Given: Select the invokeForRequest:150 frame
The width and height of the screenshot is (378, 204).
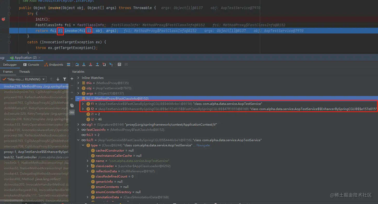Looking at the screenshot, I should tap(34, 190).
